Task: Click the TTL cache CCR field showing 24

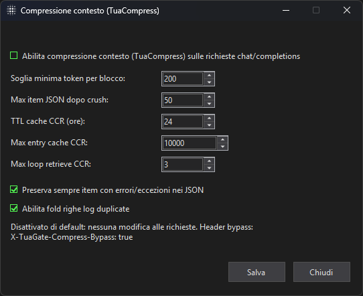Action: point(183,121)
